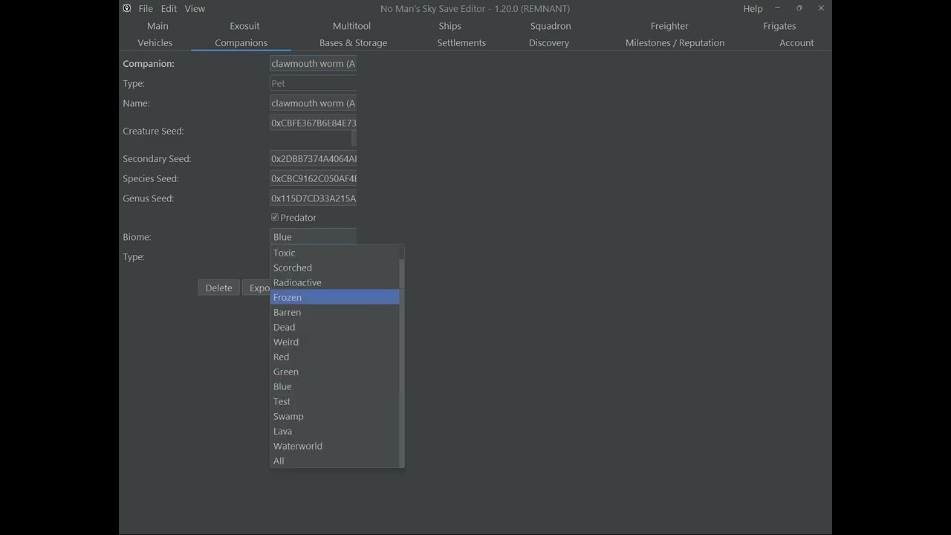This screenshot has height=535, width=951.
Task: Open the Help menu
Action: (x=753, y=8)
